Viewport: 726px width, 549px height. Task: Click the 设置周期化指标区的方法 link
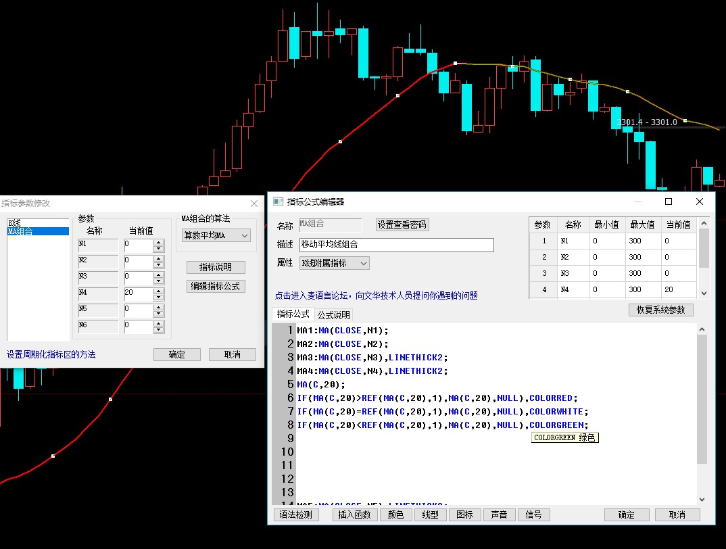pyautogui.click(x=51, y=354)
